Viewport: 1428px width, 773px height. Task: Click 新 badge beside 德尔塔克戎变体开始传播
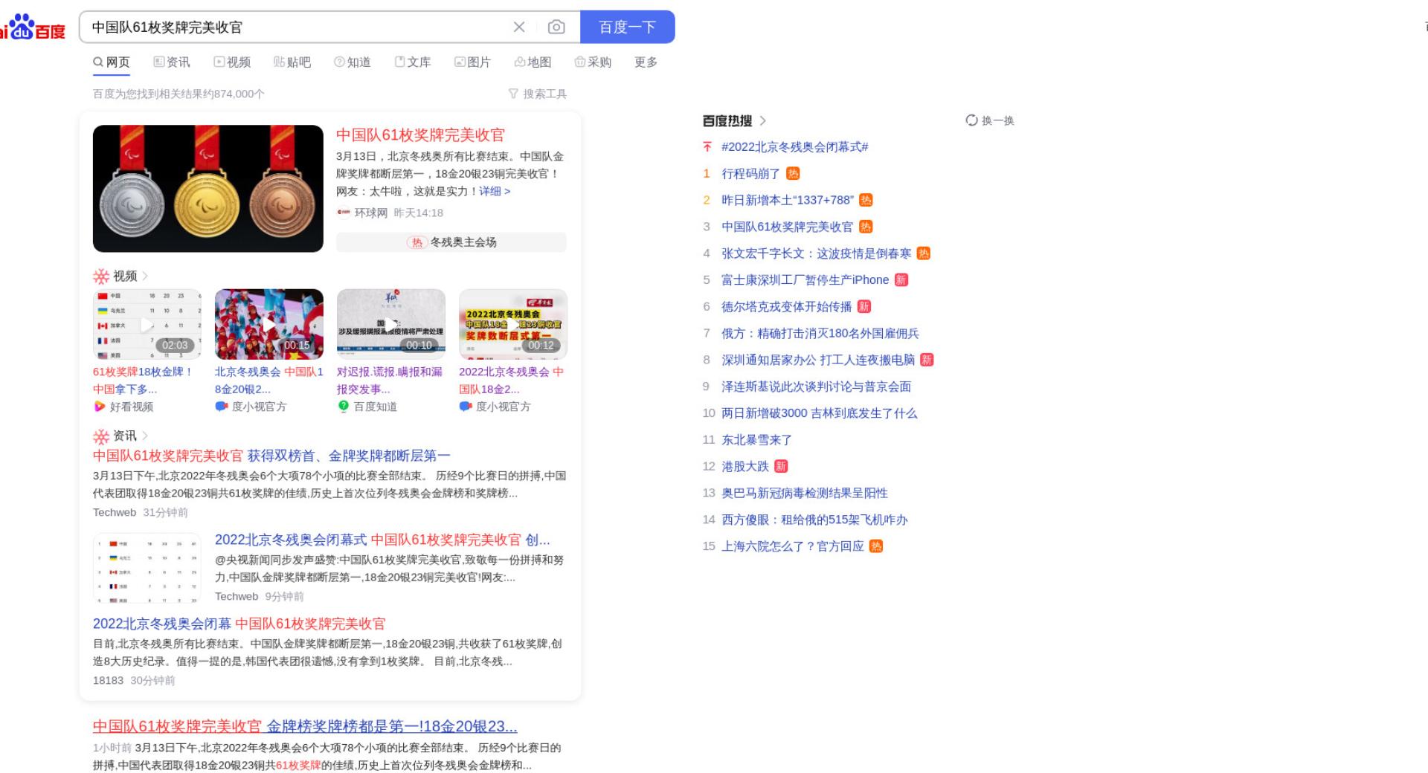[863, 307]
